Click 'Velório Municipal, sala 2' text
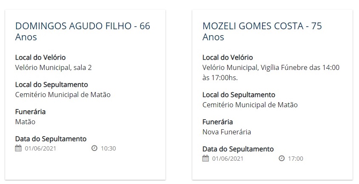The height and width of the screenshot is (184, 359). tap(53, 67)
